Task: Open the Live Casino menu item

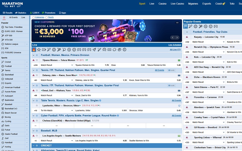Action: 177,4
